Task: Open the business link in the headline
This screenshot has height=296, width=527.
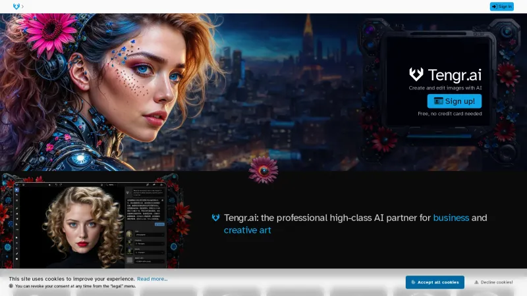Action: pos(451,218)
